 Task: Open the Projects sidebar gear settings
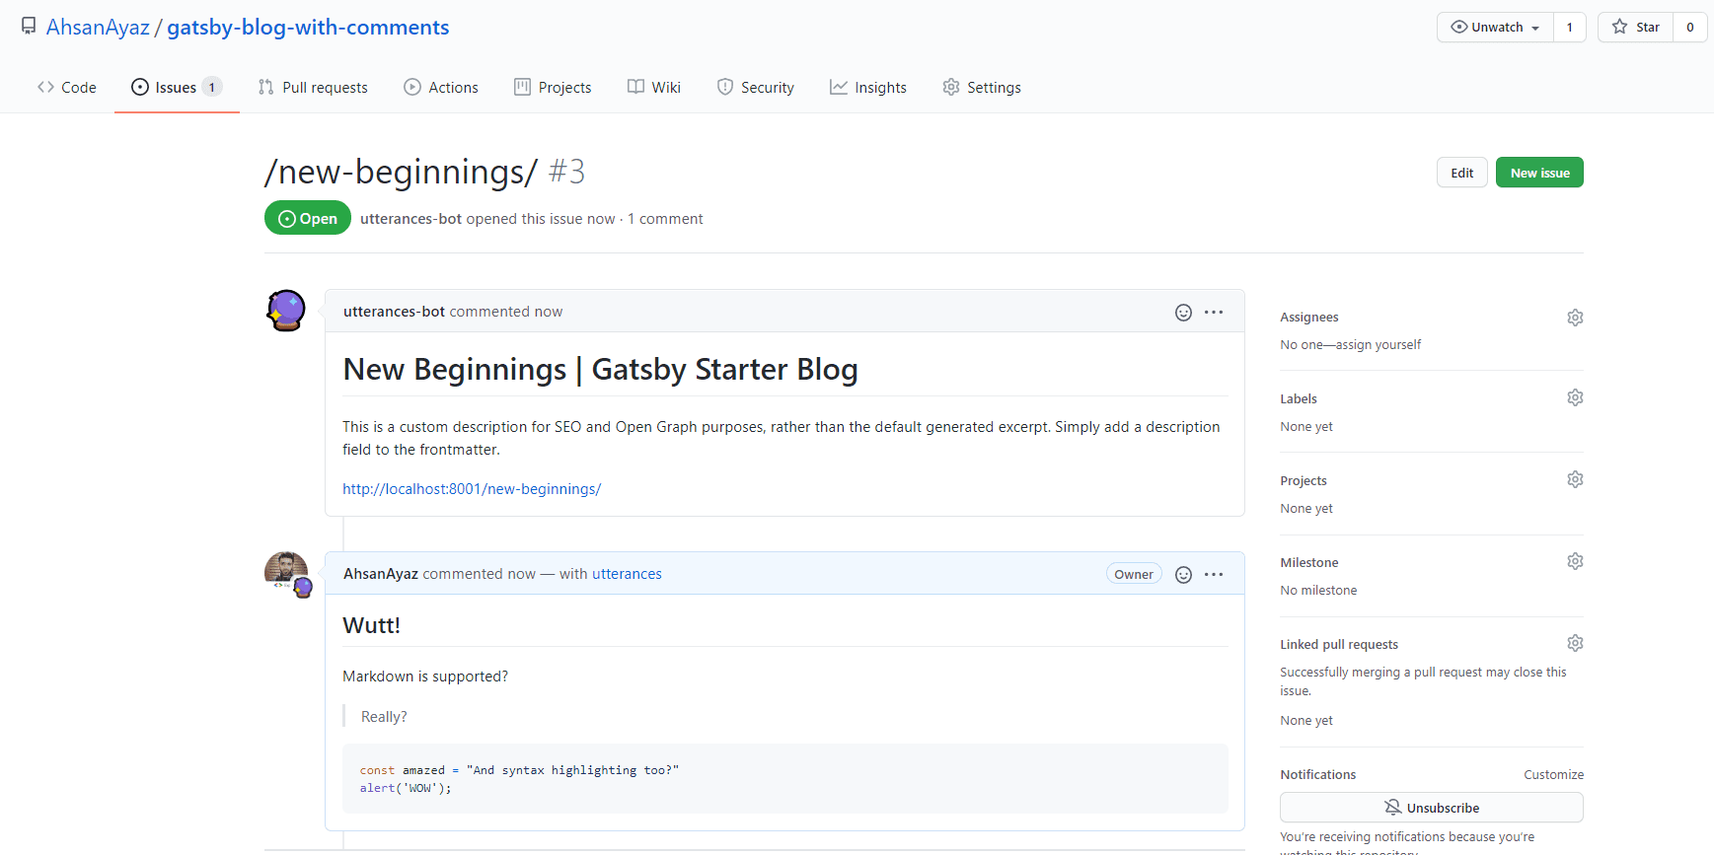(1575, 479)
